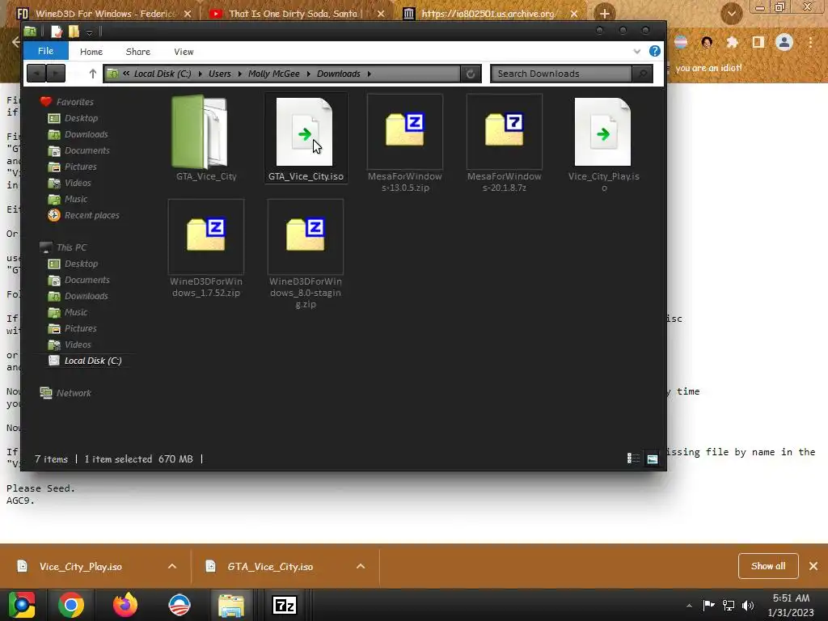Click the search magnifier in Explorer
The image size is (828, 621).
[642, 74]
